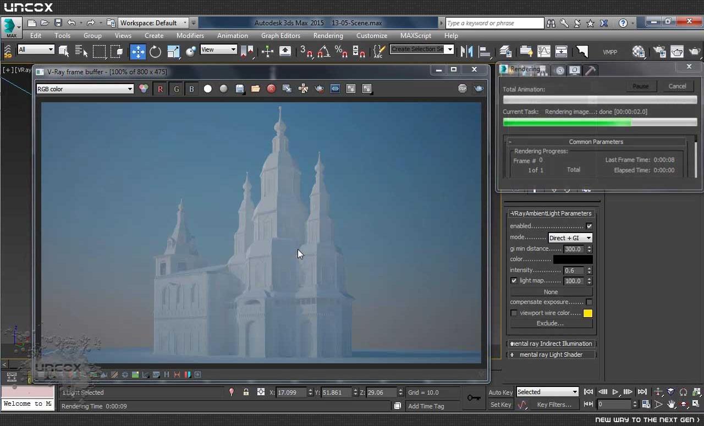Toggle Set Key animation mode

pos(501,405)
